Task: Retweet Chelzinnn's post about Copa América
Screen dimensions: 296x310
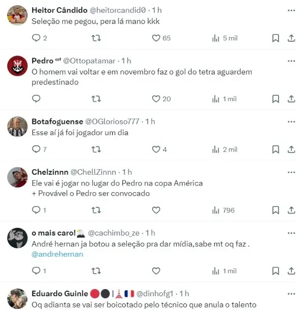Action: (96, 210)
